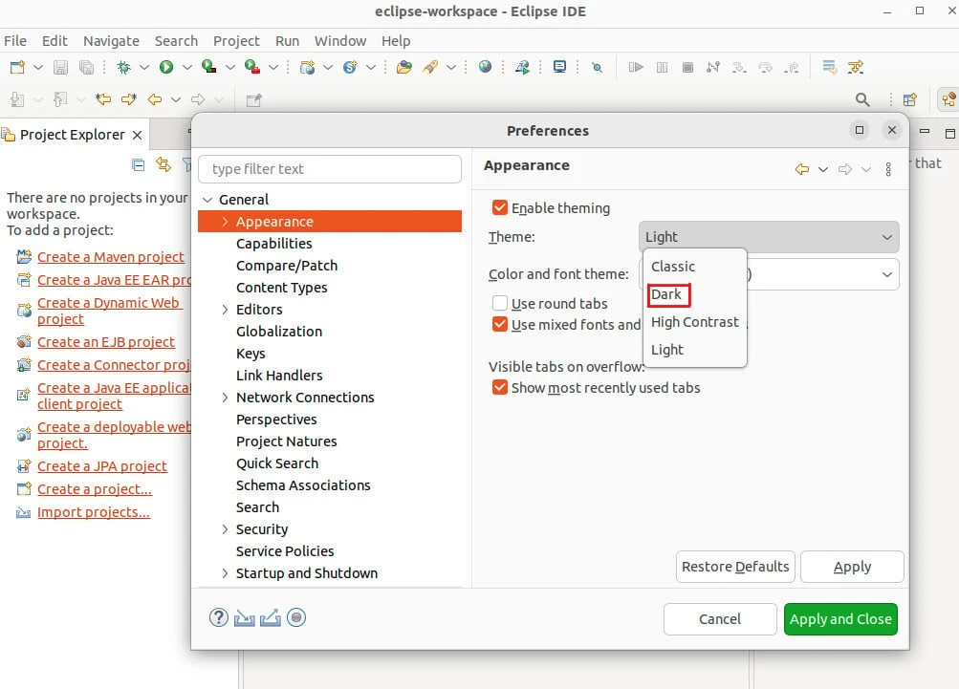This screenshot has height=689, width=959.
Task: Open the Window menu
Action: click(x=340, y=41)
